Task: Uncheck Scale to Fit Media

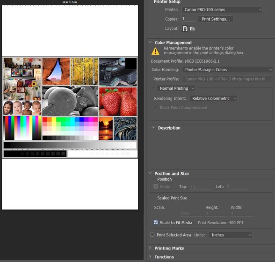Action: [x=156, y=222]
